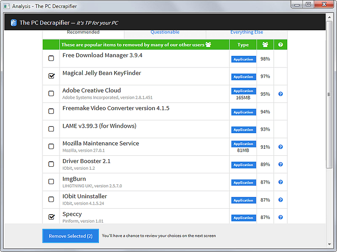Click 'Piriform, version 1.01' subtitle
Viewport: 337px width, 252px height.
[83, 221]
